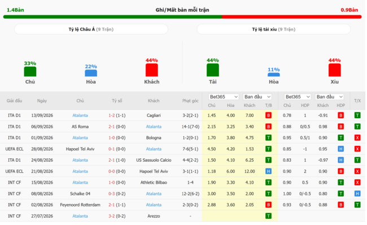The image size is (367, 225).
Task: Expand the second Bet365 handicap dropdown
Action: coord(298,97)
